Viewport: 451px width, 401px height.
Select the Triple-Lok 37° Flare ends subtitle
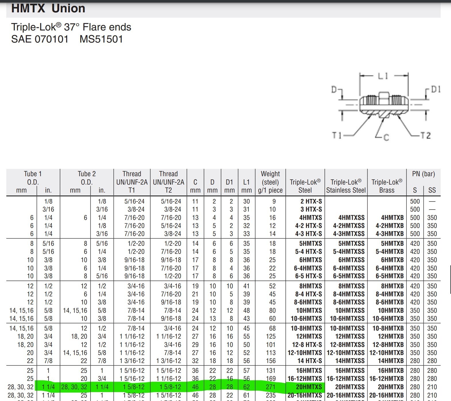(x=71, y=27)
